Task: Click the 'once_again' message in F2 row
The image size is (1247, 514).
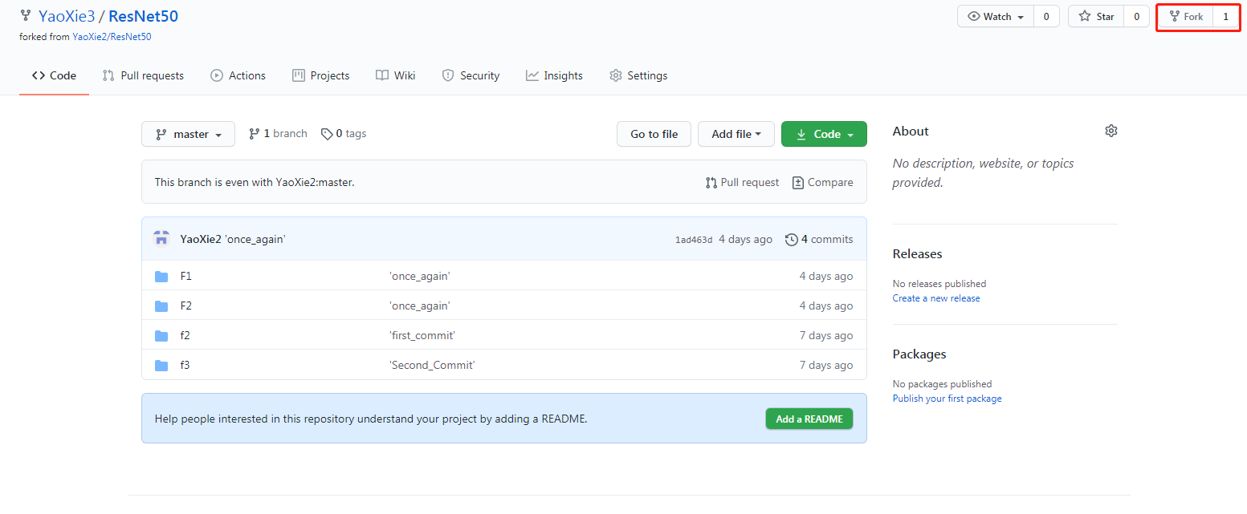Action: (x=420, y=306)
